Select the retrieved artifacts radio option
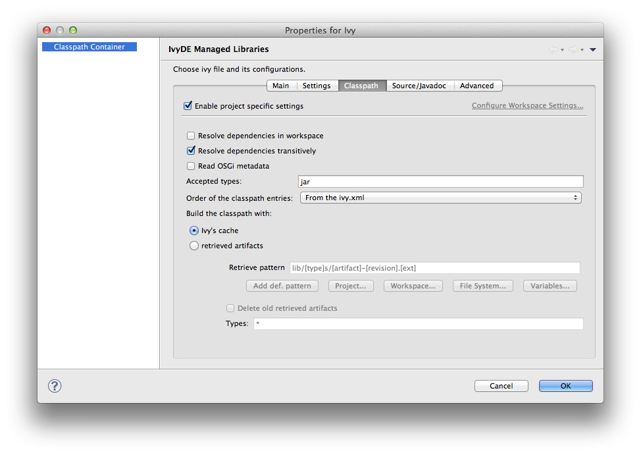This screenshot has height=455, width=641. click(193, 246)
